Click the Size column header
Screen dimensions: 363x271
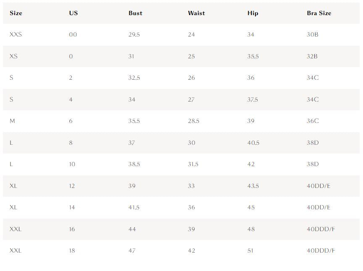click(16, 13)
